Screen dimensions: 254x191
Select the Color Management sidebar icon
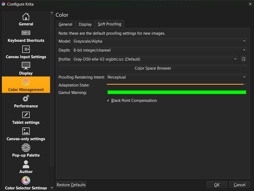[x=26, y=82]
